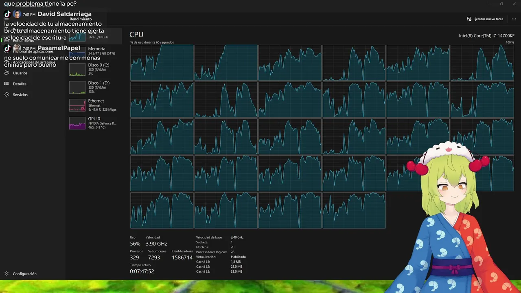Image resolution: width=521 pixels, height=293 pixels.
Task: Click the Identificadores count 1586714
Action: (182, 258)
